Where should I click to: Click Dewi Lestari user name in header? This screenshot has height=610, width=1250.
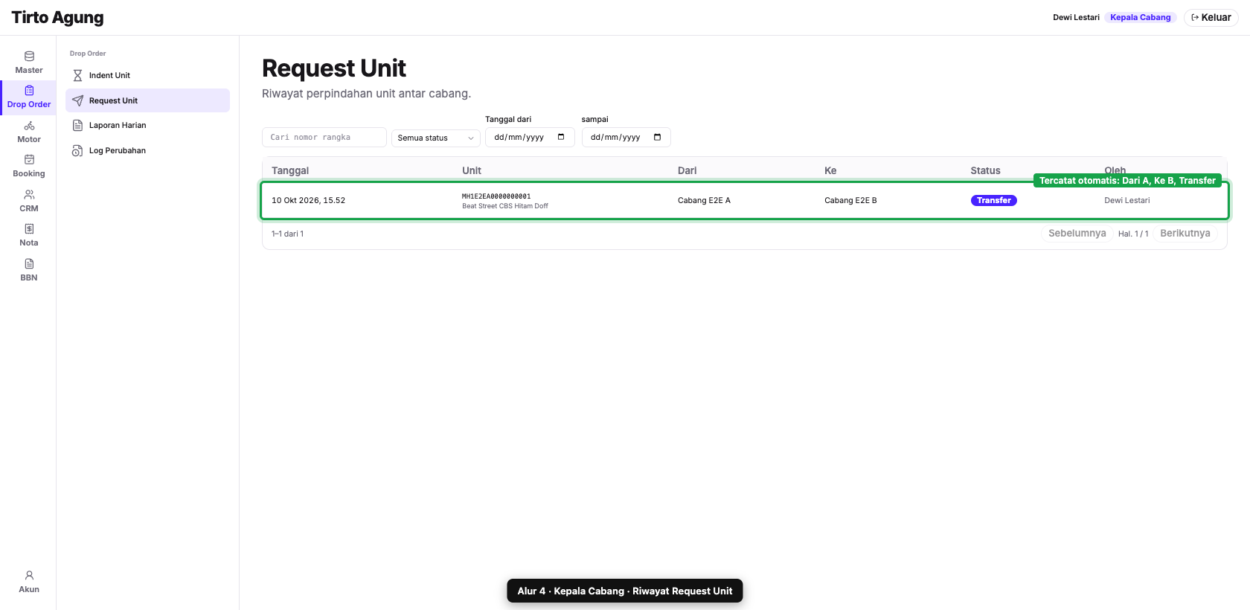click(1076, 17)
